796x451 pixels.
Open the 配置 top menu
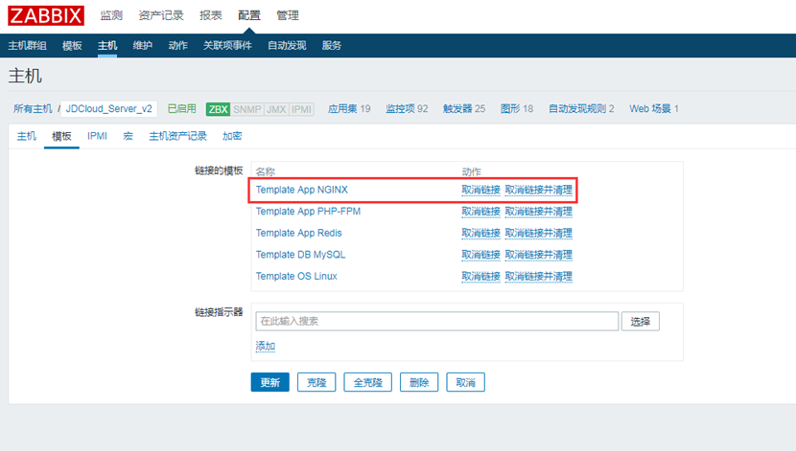pos(249,15)
